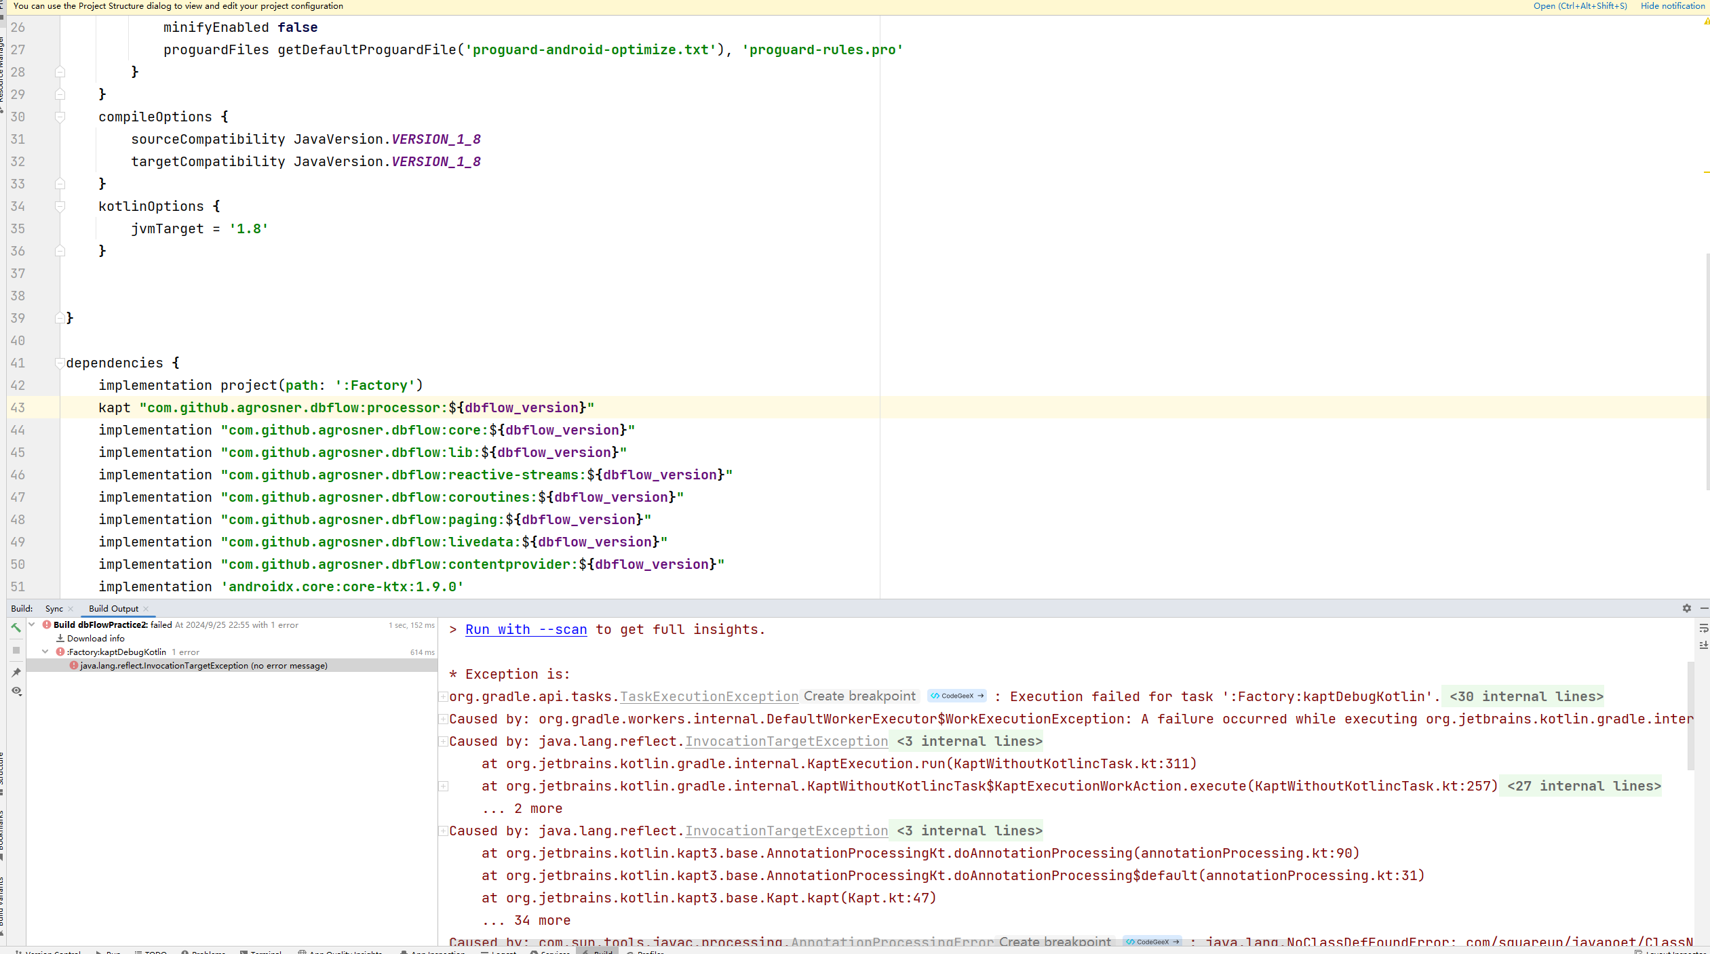1710x954 pixels.
Task: Click fold end marker at line 39
Action: point(60,318)
